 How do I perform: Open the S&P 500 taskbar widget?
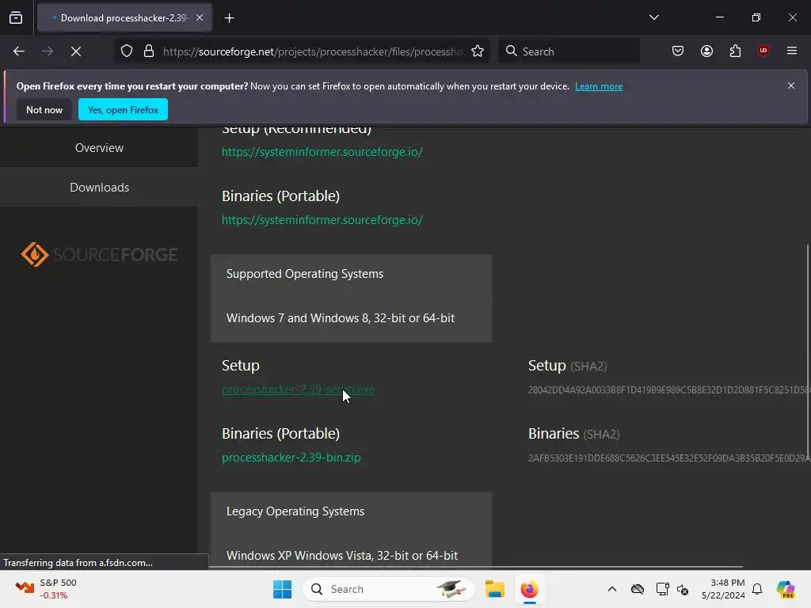pyautogui.click(x=47, y=589)
